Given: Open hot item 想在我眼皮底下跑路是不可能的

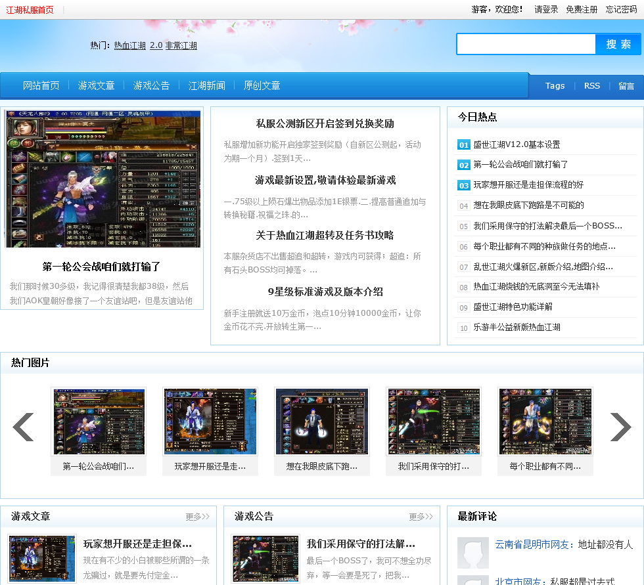Looking at the screenshot, I should (528, 205).
